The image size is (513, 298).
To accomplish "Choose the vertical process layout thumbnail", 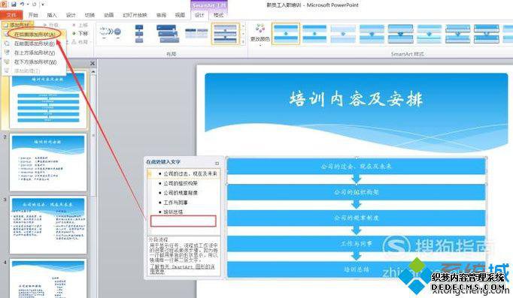I will pos(138,34).
